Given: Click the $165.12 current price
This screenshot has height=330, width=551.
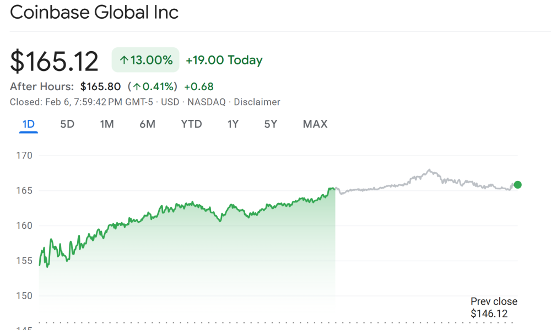Looking at the screenshot, I should click(54, 61).
